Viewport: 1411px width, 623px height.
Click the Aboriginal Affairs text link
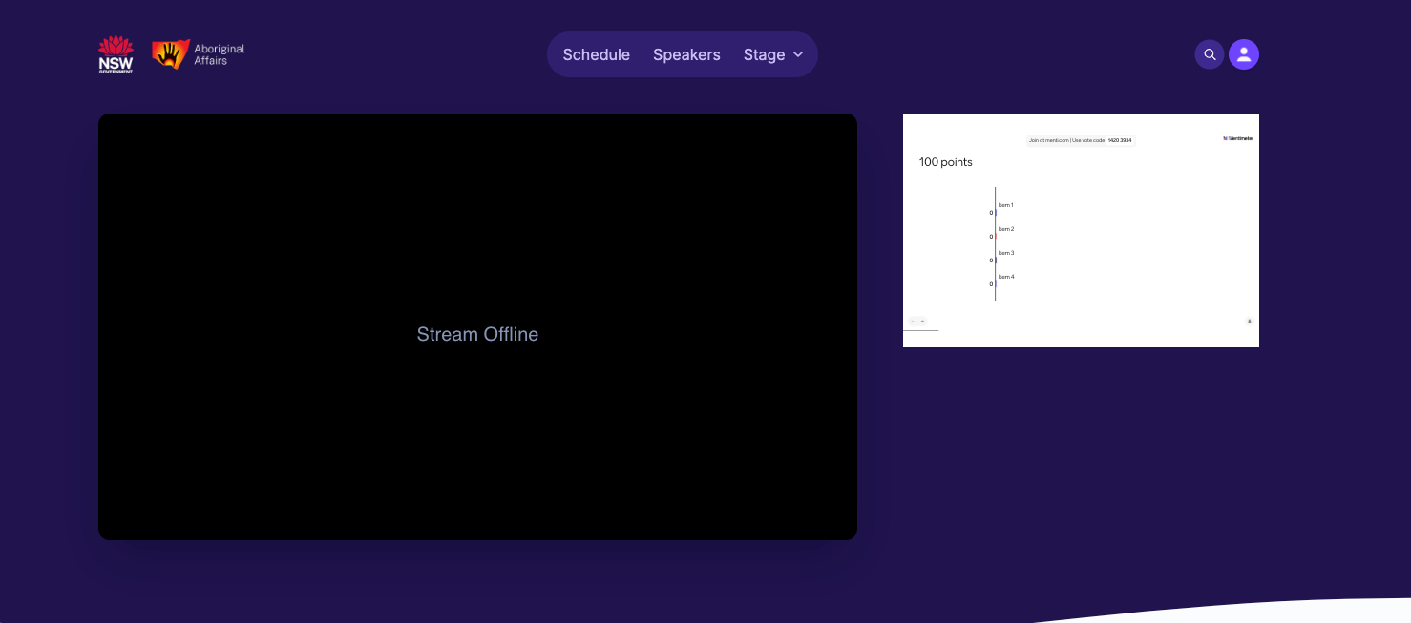pyautogui.click(x=219, y=54)
